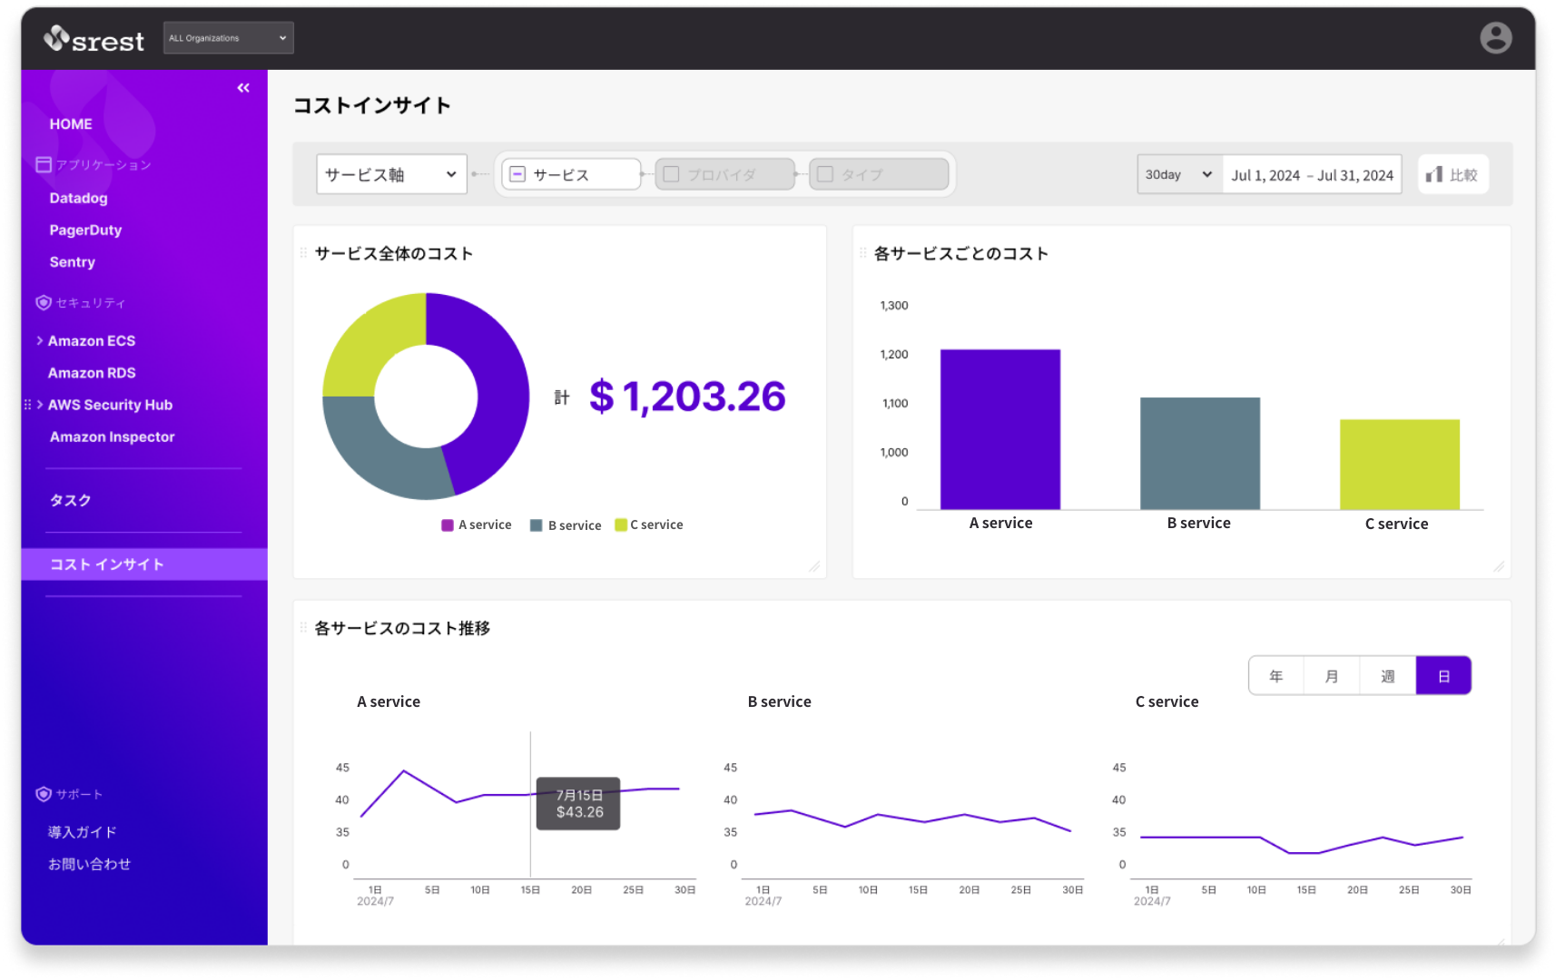Open タスク in sidebar
Screen dimensions: 1556x980
tap(70, 500)
